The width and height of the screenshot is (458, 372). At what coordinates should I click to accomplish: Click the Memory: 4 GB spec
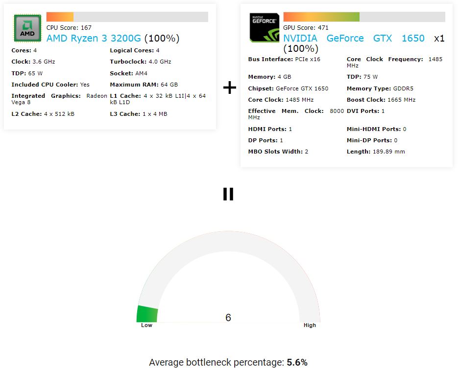click(x=269, y=77)
